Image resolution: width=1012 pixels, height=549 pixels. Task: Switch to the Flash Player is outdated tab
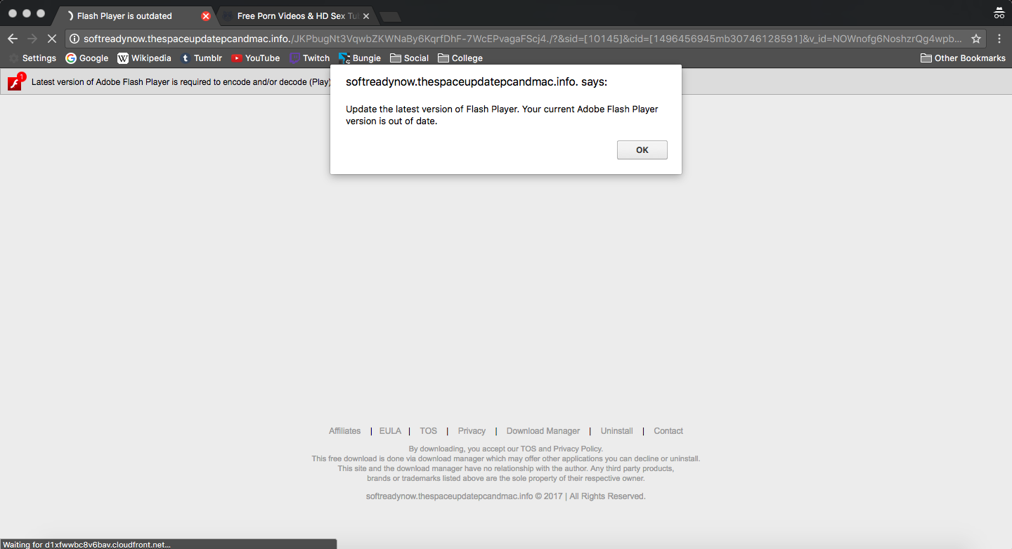click(x=134, y=15)
